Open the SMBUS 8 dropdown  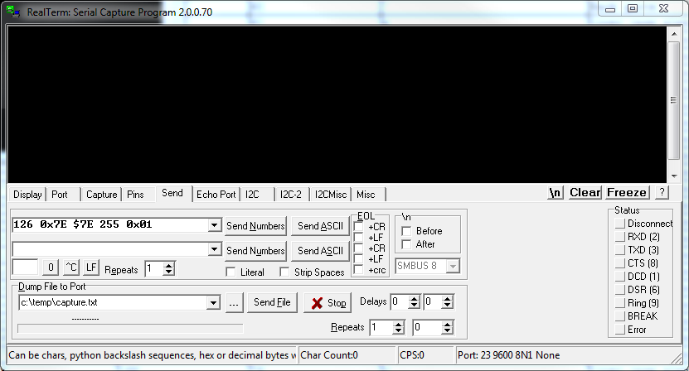453,266
